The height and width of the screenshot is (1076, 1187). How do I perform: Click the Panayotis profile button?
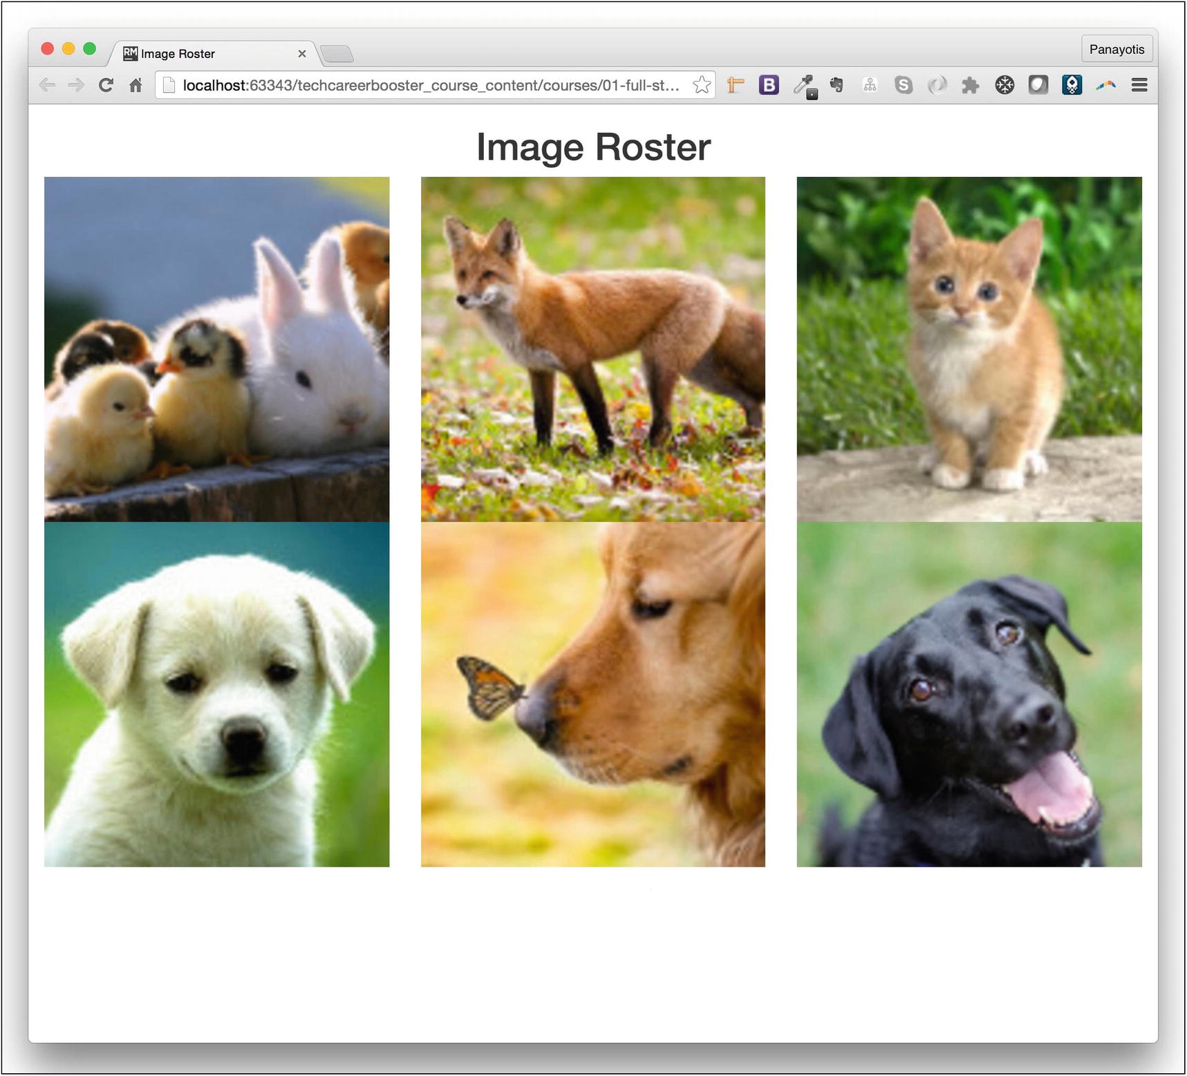[1117, 48]
